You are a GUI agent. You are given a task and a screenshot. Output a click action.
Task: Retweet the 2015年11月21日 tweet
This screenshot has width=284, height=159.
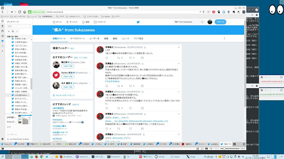point(118,58)
